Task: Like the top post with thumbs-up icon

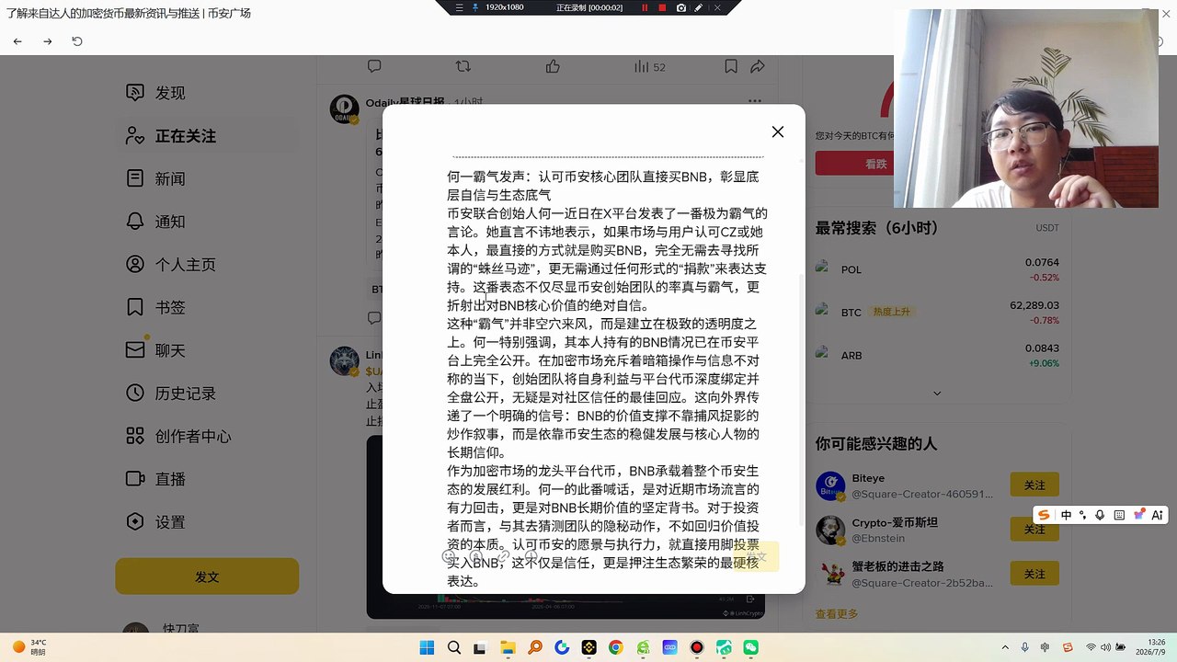Action: coord(553,66)
